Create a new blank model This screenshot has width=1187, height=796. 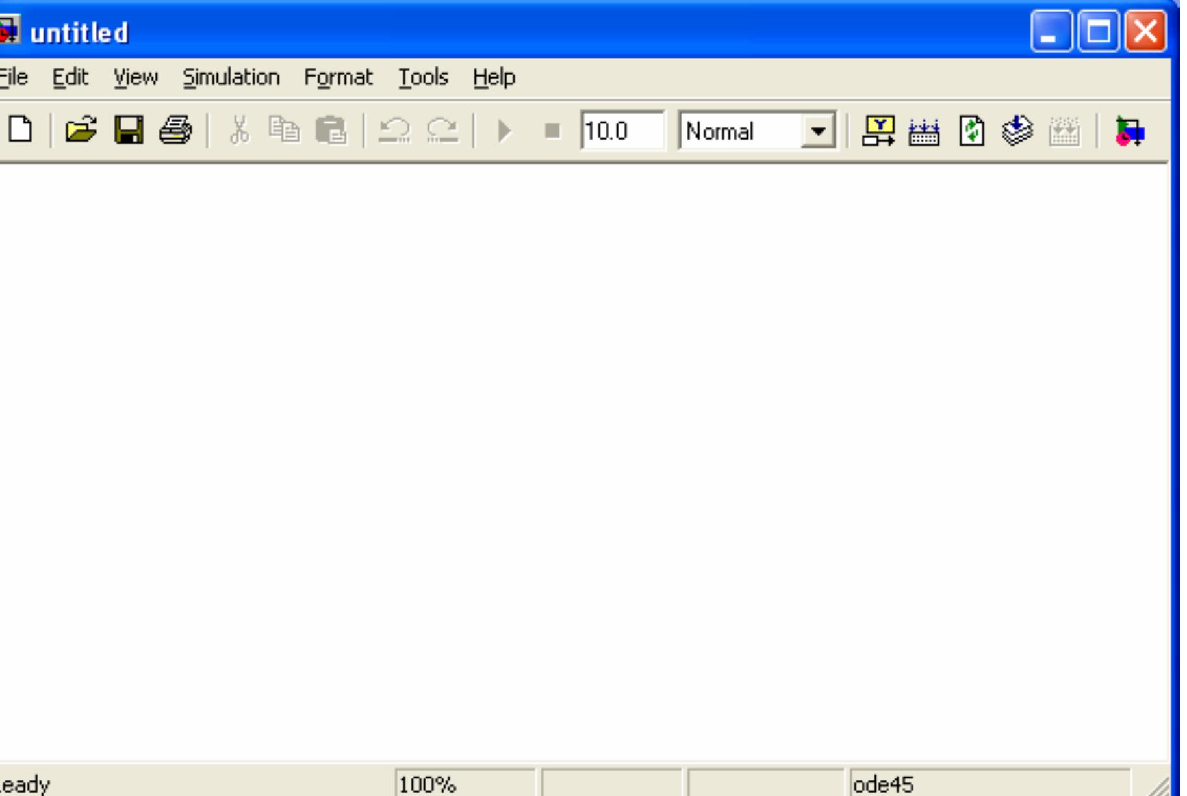(21, 129)
